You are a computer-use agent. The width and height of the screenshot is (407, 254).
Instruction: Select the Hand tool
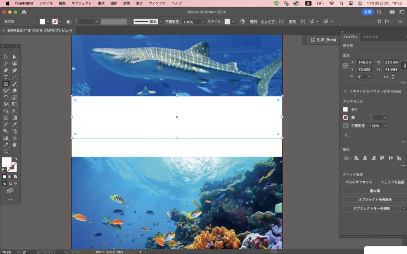15,145
